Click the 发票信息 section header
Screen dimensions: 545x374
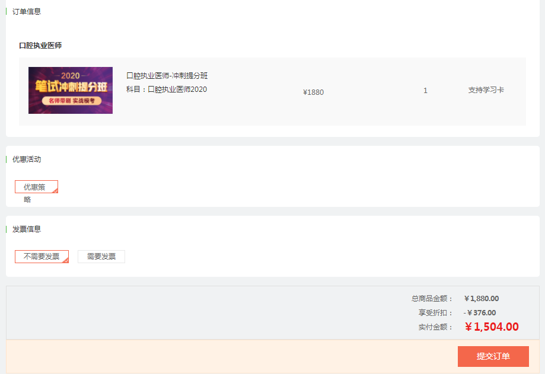click(27, 229)
